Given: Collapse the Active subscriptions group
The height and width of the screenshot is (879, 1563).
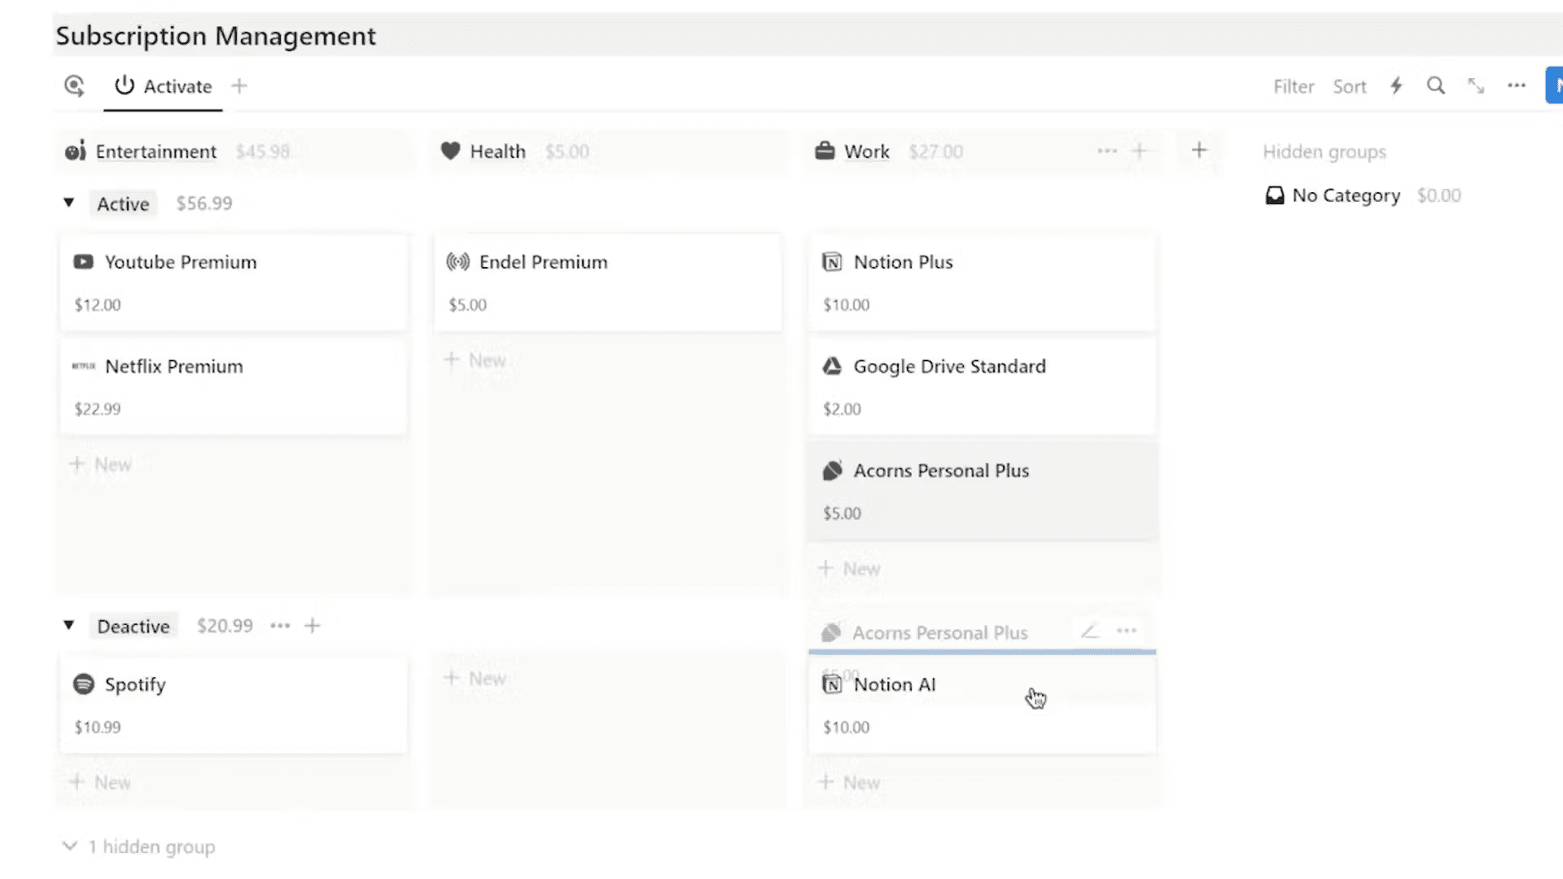Looking at the screenshot, I should 68,203.
